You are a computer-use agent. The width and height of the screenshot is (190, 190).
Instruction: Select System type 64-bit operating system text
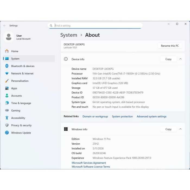pos(119,102)
